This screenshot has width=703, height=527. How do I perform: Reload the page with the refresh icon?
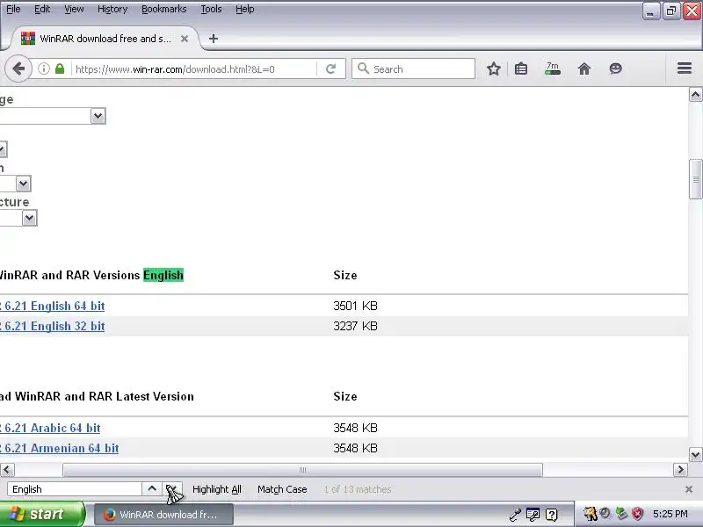coord(331,69)
